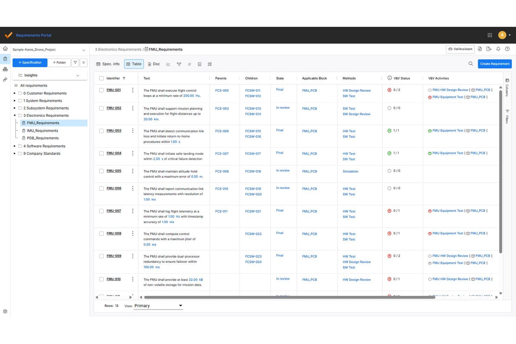Switch to the Table tab
Viewport: 516px width, 344px height.
pyautogui.click(x=134, y=64)
